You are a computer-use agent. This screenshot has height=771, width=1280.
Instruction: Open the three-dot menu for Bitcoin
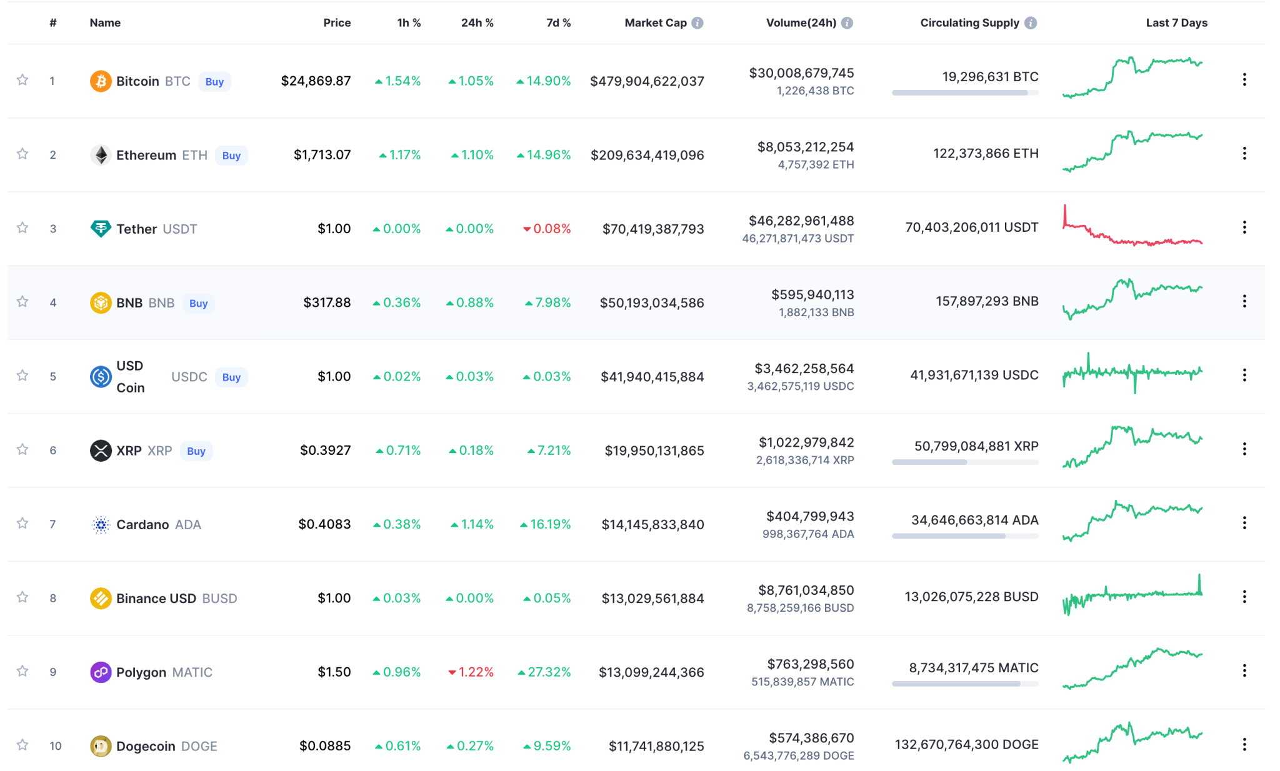tap(1244, 81)
